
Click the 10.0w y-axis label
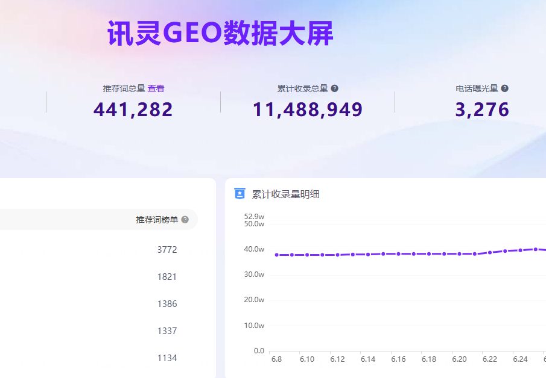(254, 326)
